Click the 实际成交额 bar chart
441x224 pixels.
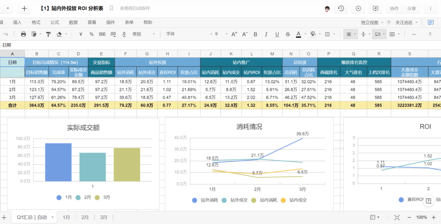coord(83,164)
